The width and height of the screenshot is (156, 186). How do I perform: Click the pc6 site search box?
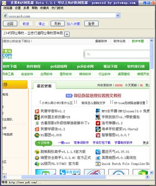(x=117, y=54)
